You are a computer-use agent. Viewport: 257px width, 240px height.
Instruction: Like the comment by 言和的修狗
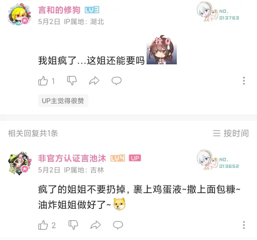43,81
